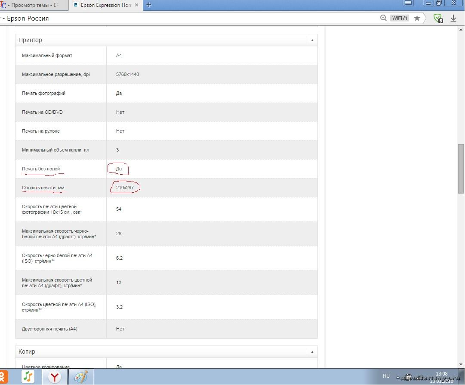The image size is (465, 385).
Task: Toggle the WiFi protection badge
Action: tap(400, 18)
